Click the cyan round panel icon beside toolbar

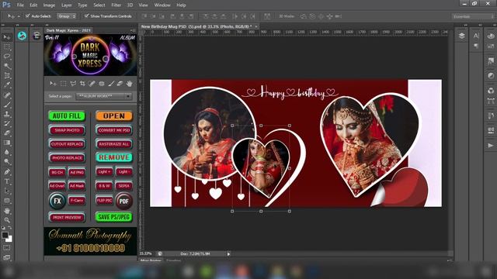tap(22, 36)
